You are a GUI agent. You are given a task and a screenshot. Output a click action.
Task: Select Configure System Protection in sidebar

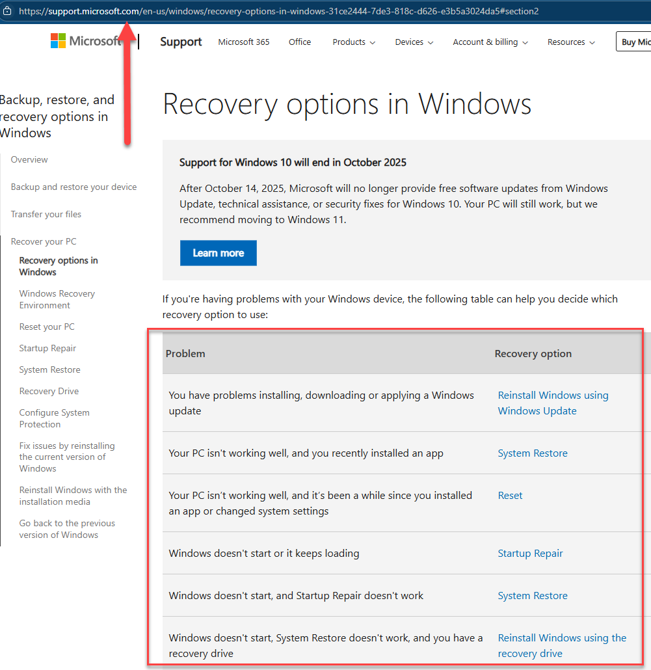tap(54, 418)
